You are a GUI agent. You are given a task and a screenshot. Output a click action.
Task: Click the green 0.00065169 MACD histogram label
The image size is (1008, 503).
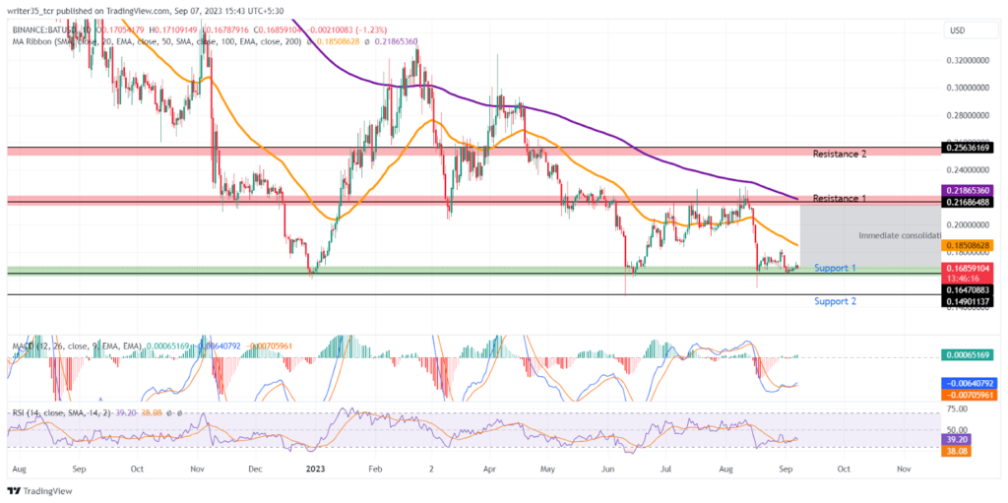968,354
